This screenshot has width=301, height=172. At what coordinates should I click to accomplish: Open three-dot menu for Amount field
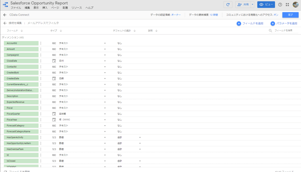[x=41, y=49]
